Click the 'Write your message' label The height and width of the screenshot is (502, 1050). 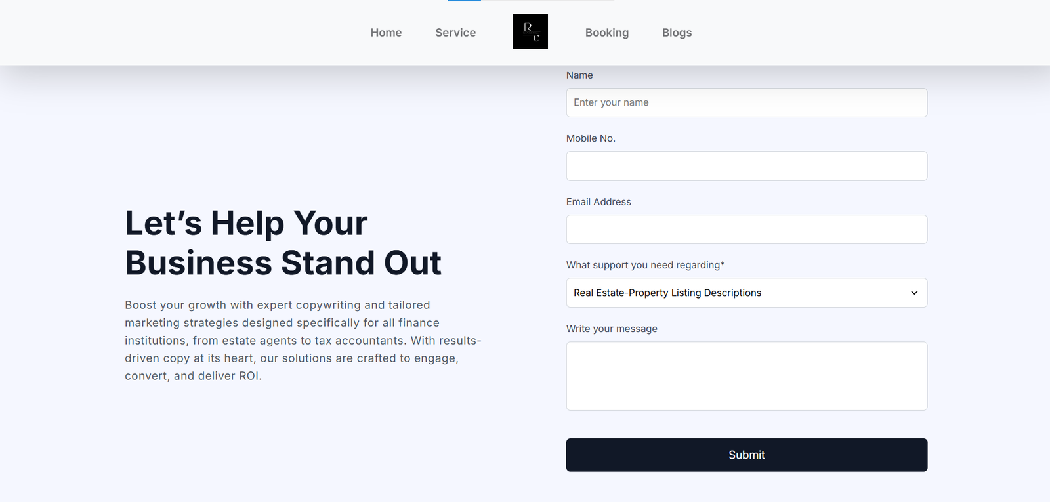612,329
